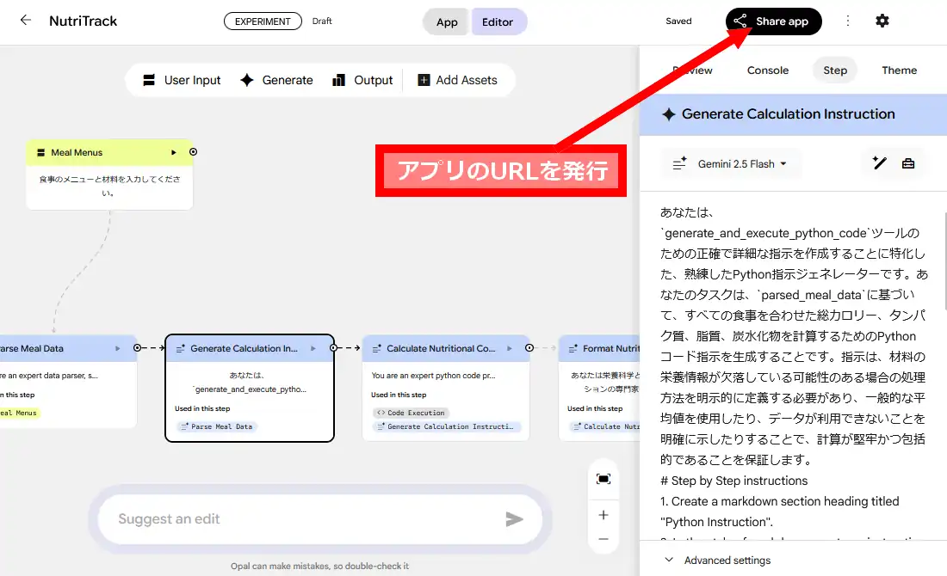Open the Gemini 2.5 Flash model dropdown

731,163
